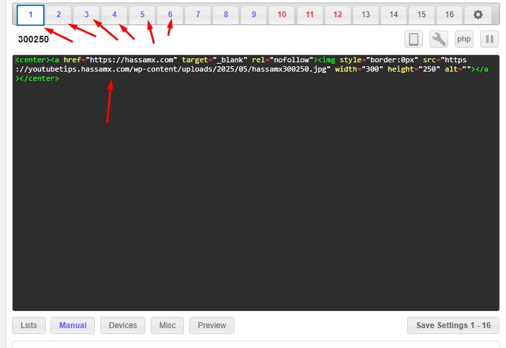This screenshot has width=506, height=348.
Task: Open the wrench tools icon
Action: (x=439, y=39)
